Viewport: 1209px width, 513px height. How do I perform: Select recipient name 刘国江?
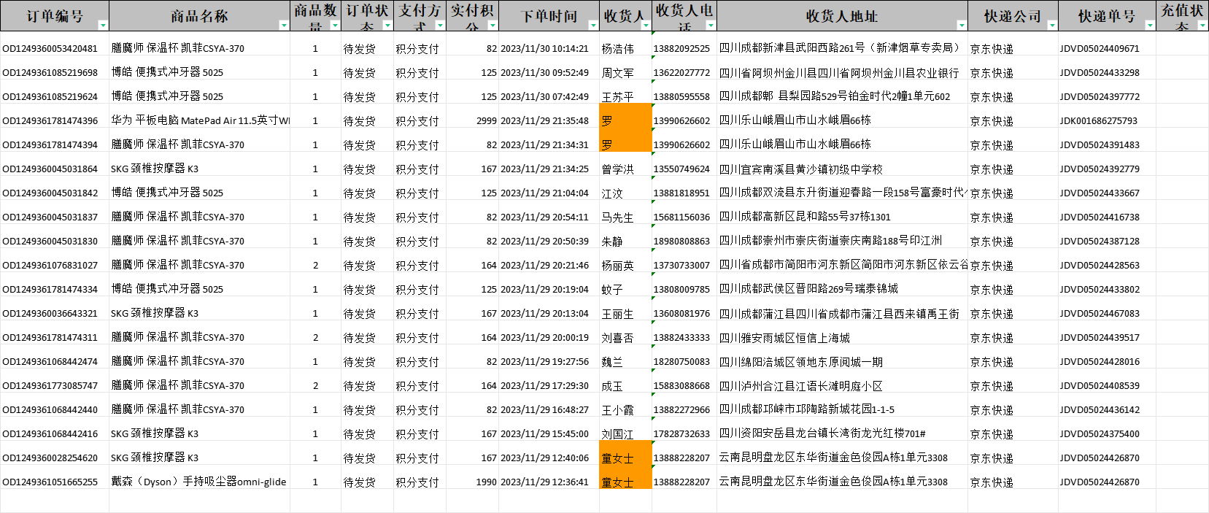point(617,434)
